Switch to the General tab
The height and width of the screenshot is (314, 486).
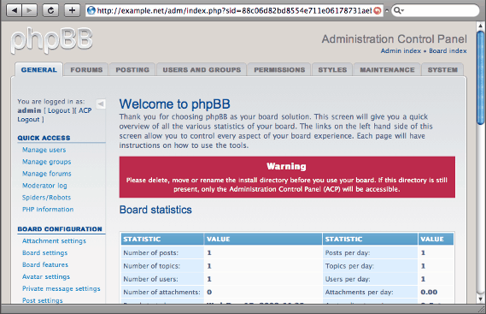click(x=39, y=70)
